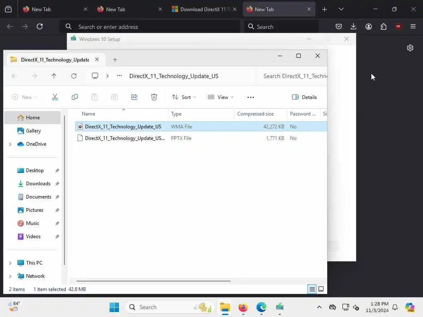Viewport: 423px width, 317px height.
Task: Click the Copy icon in File Explorer toolbar
Action: [75, 97]
